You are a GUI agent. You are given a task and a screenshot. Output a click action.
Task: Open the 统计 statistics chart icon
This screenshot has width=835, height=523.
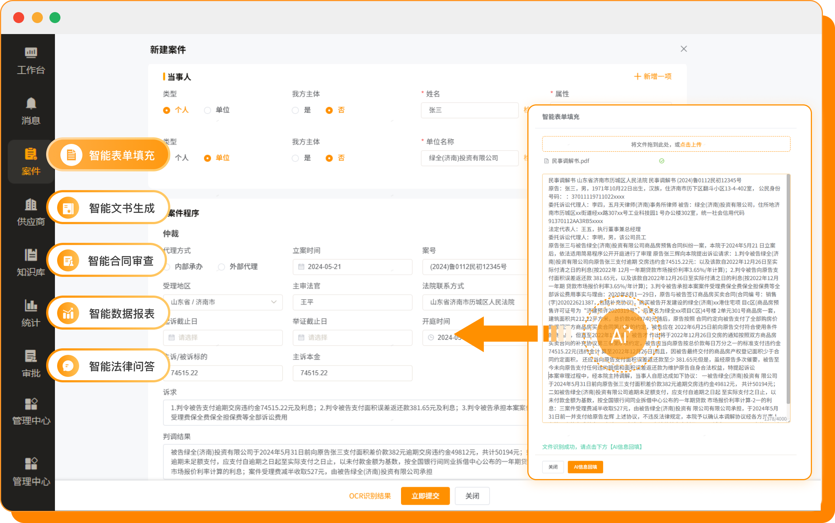pyautogui.click(x=31, y=306)
